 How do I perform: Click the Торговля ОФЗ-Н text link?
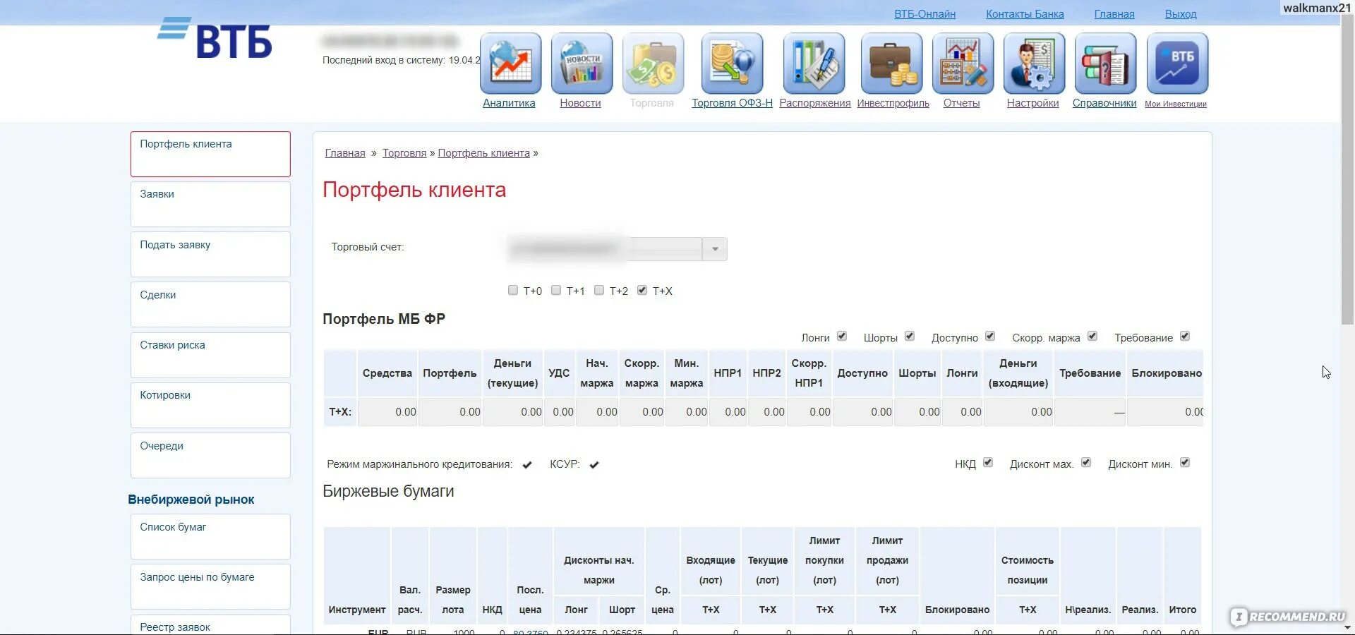732,103
